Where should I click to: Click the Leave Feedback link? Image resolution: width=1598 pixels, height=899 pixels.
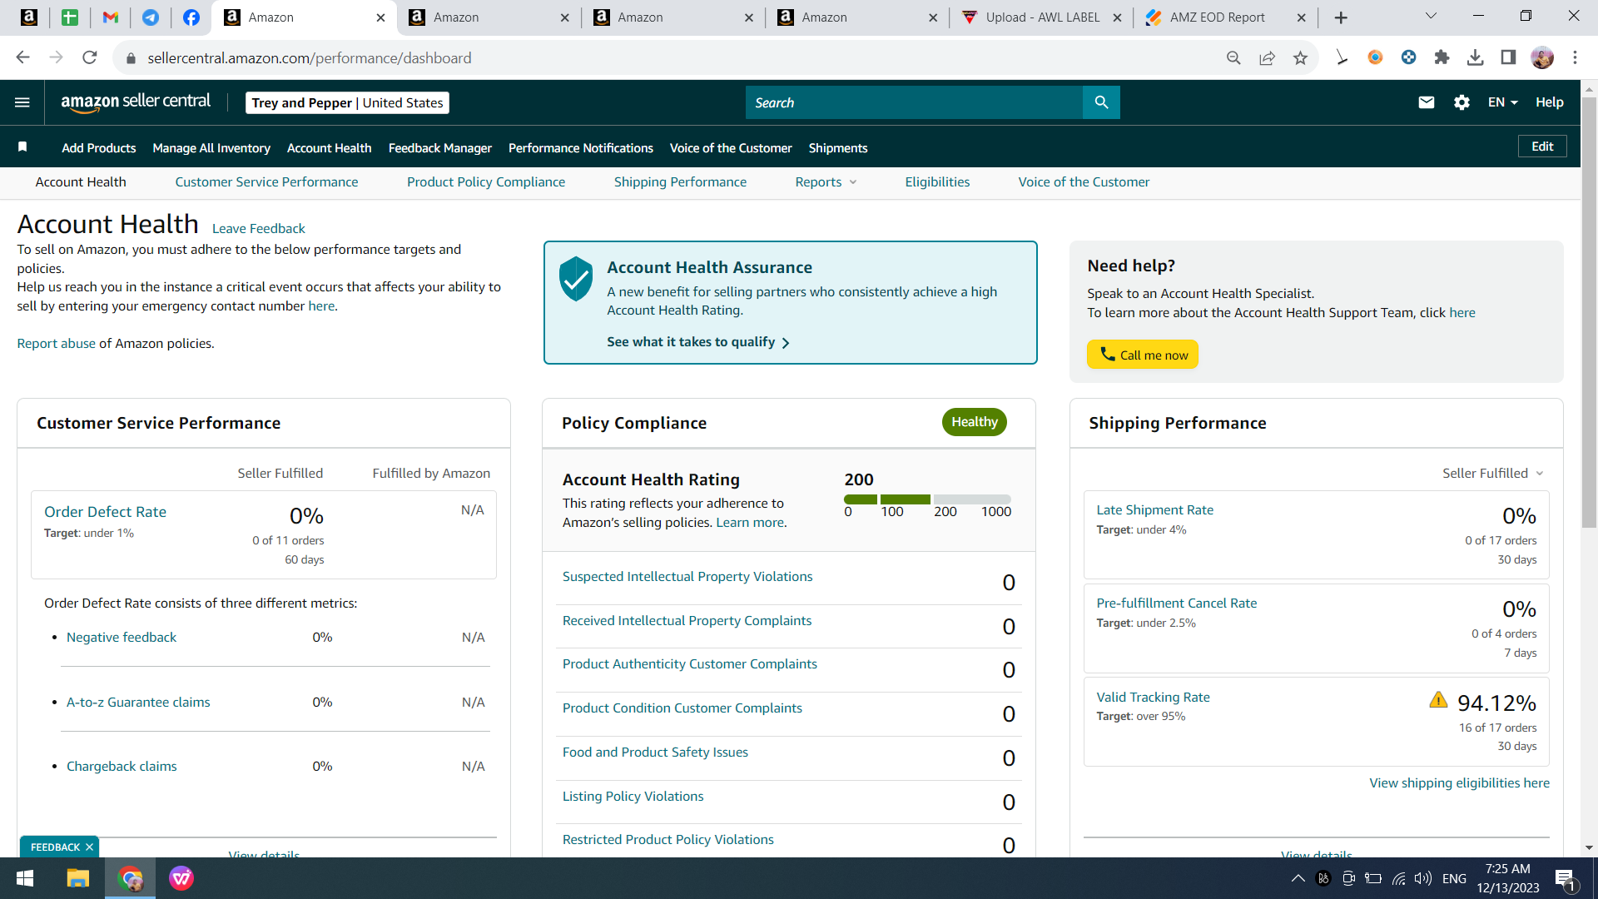[259, 229]
